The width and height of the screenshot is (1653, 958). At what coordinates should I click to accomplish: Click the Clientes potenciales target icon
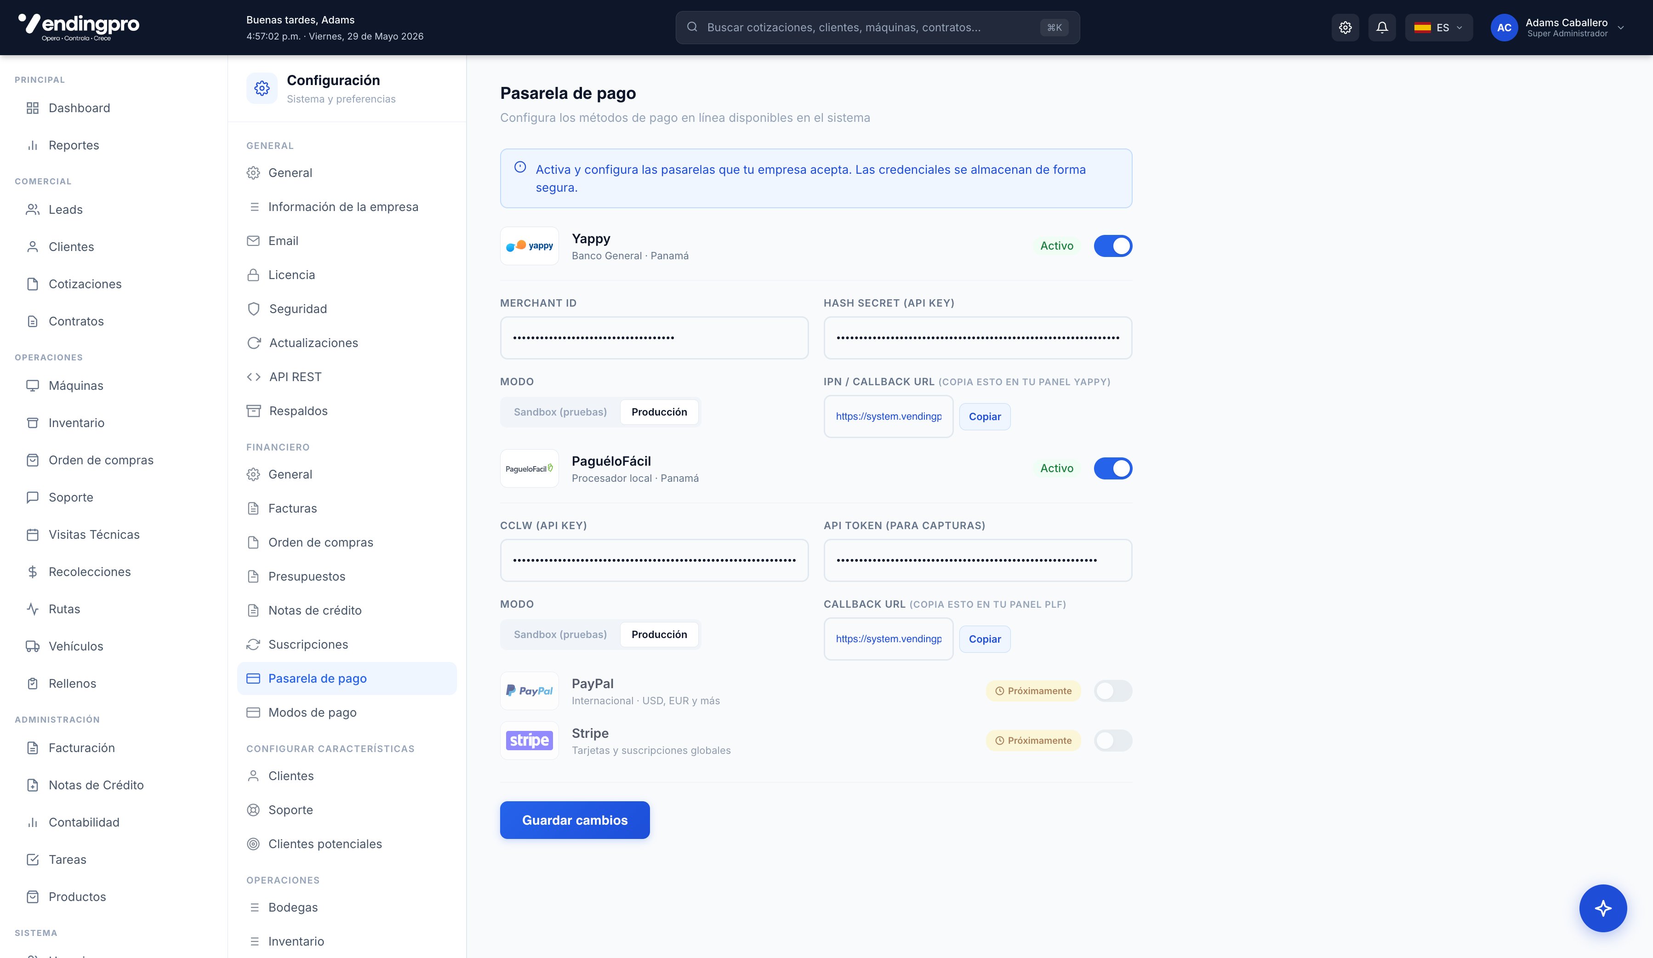tap(253, 844)
